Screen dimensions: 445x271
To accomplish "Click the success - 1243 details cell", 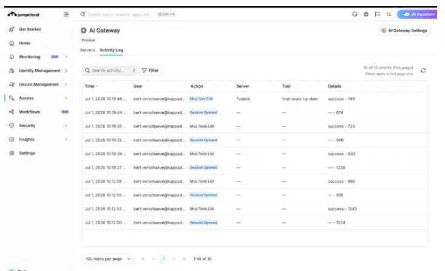I will pyautogui.click(x=342, y=209).
